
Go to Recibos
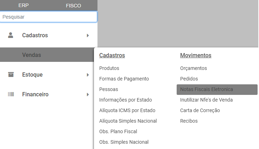189,121
